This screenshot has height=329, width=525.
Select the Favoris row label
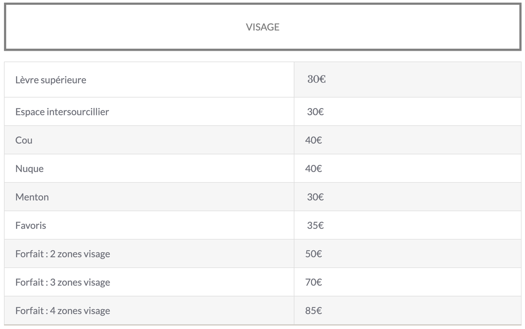point(31,225)
